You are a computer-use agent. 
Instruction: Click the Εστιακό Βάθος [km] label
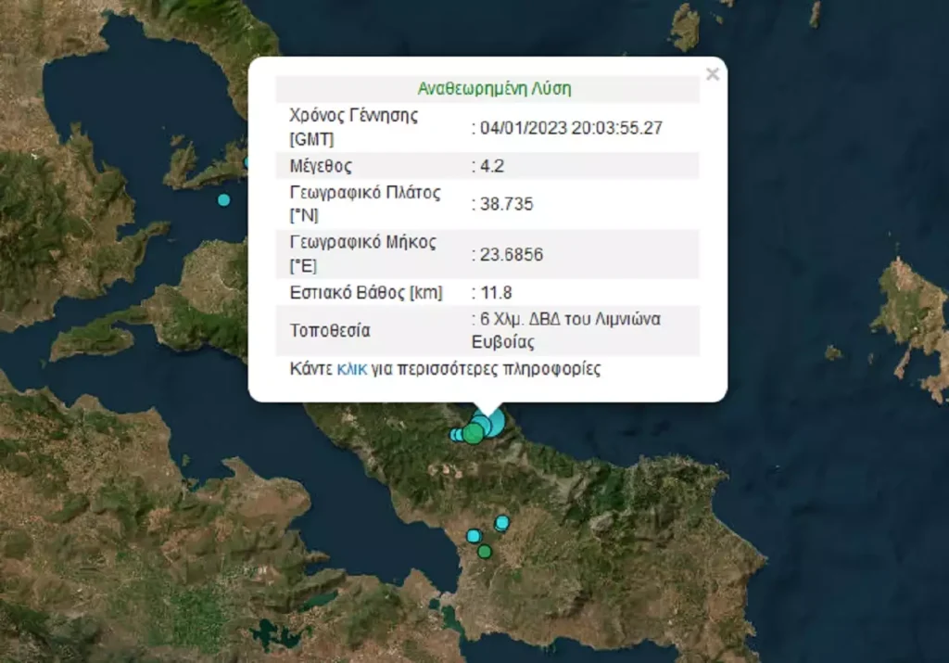pos(365,293)
